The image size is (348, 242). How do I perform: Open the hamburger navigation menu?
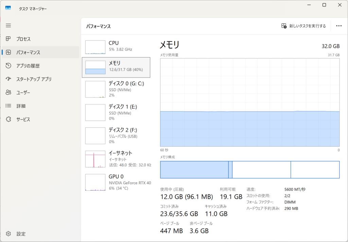tap(8, 25)
